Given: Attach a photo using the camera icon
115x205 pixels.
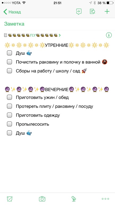Looking at the screenshot, I should coord(42,199).
